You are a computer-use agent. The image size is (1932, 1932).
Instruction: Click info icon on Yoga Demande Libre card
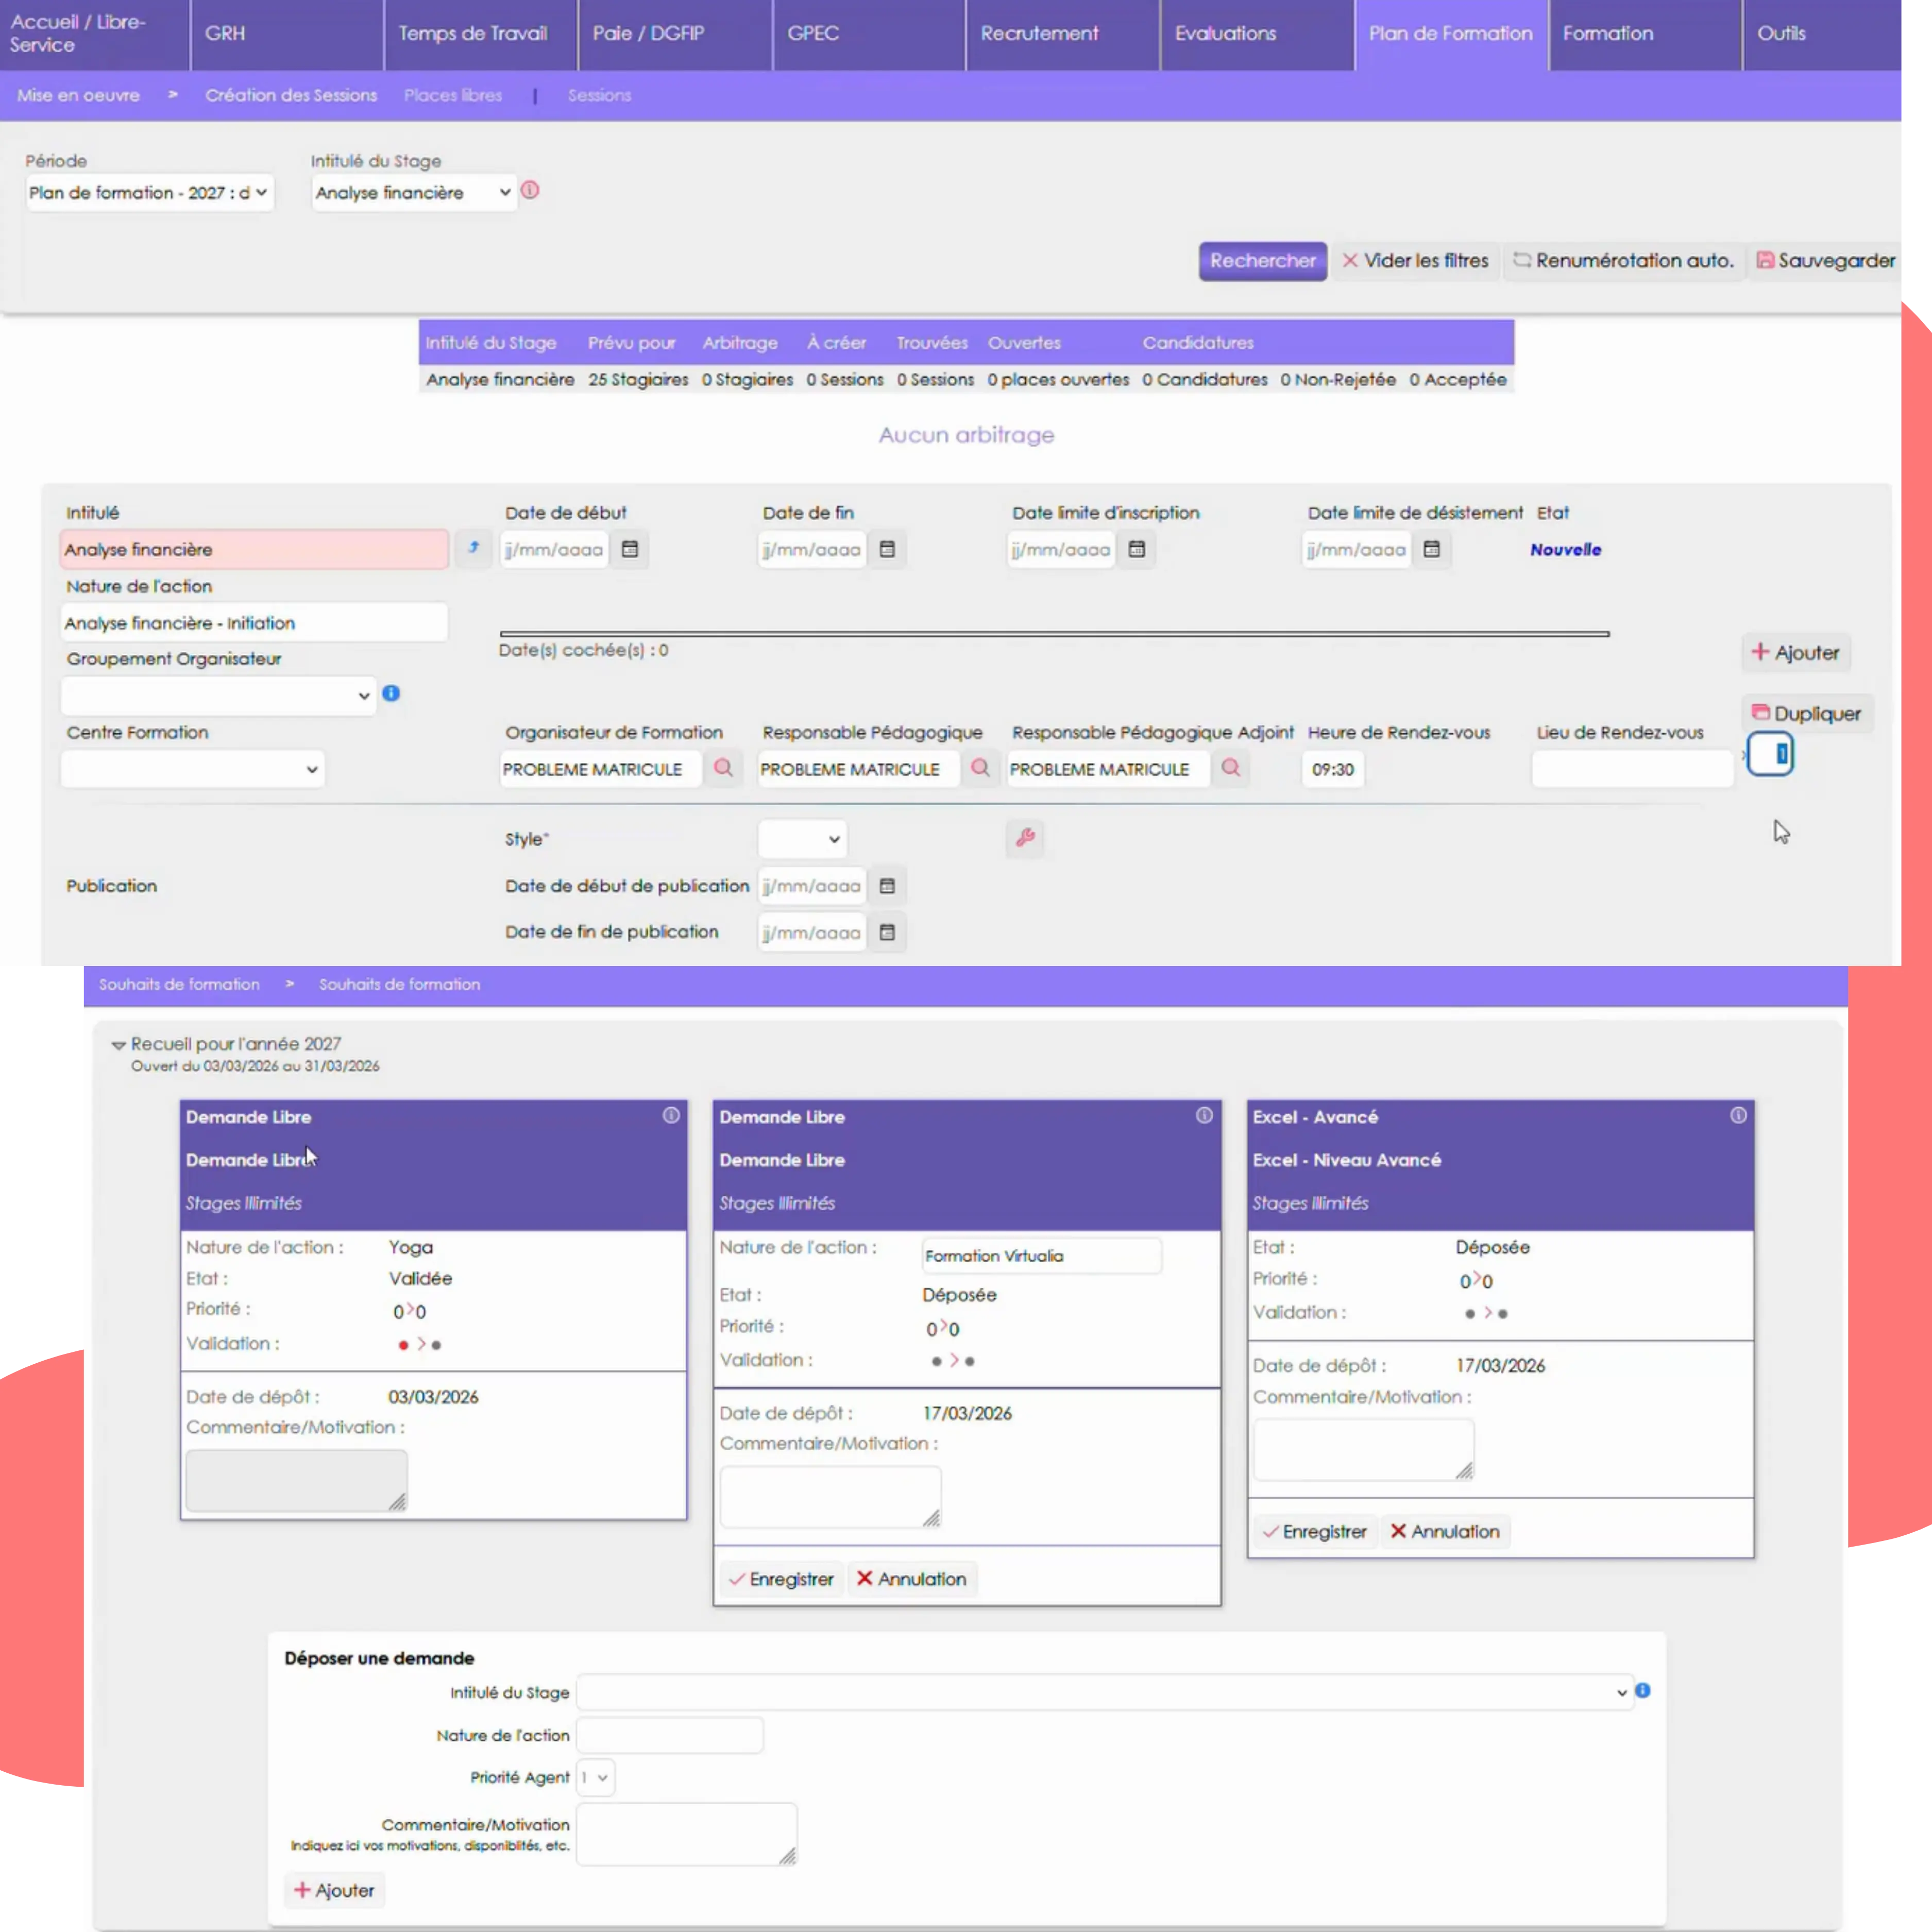click(671, 1115)
